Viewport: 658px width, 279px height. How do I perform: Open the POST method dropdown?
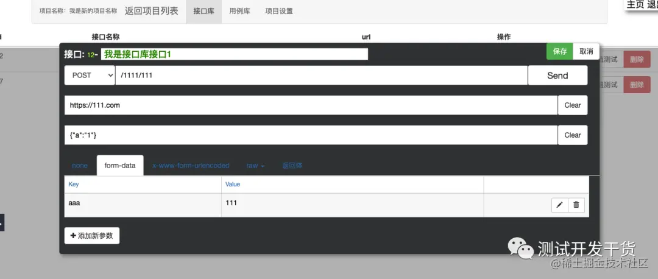point(90,76)
